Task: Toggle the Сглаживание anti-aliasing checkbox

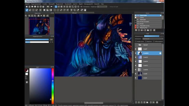Action: [81, 7]
